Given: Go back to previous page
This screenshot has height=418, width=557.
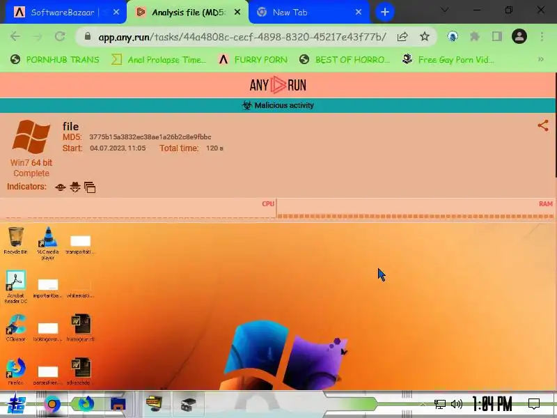Looking at the screenshot, I should [x=15, y=36].
